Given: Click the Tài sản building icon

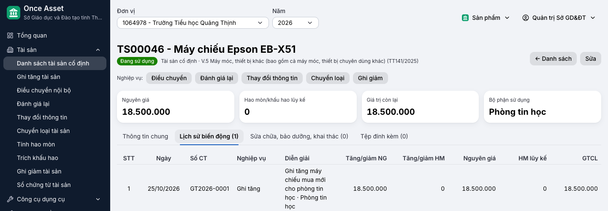Looking at the screenshot, I should [x=10, y=50].
